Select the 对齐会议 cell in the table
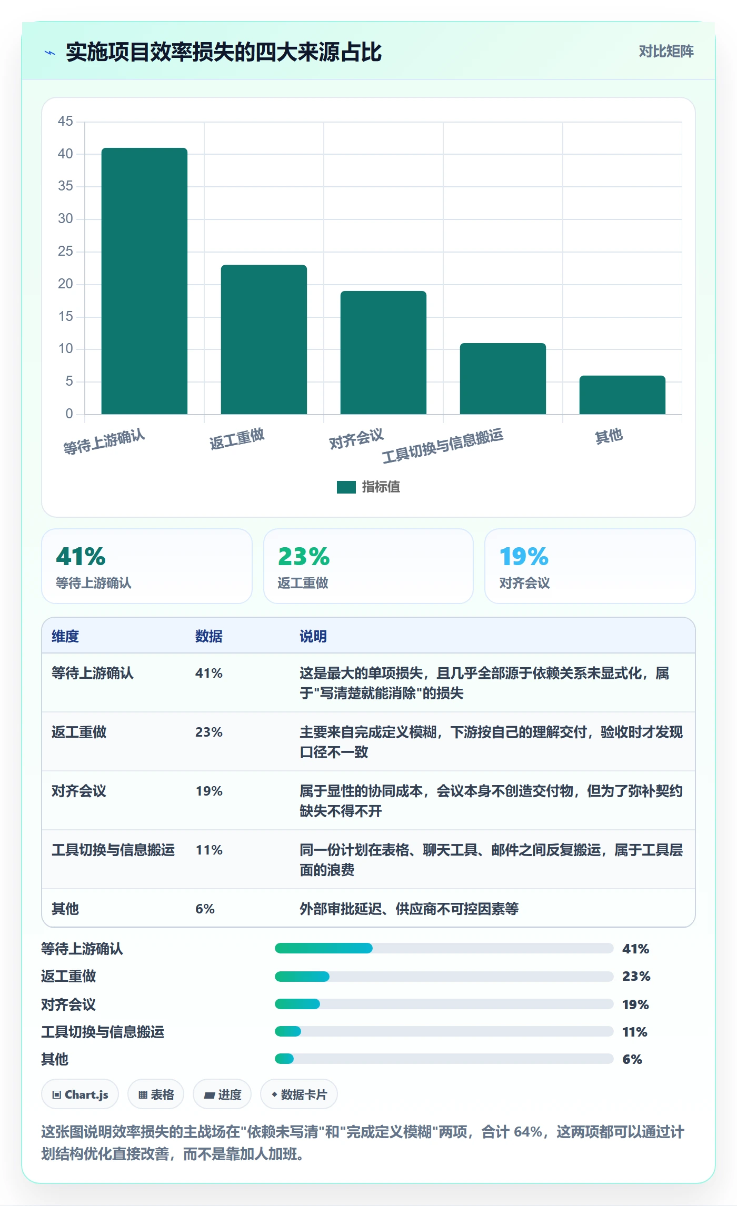Viewport: 737px width, 1206px height. click(79, 791)
